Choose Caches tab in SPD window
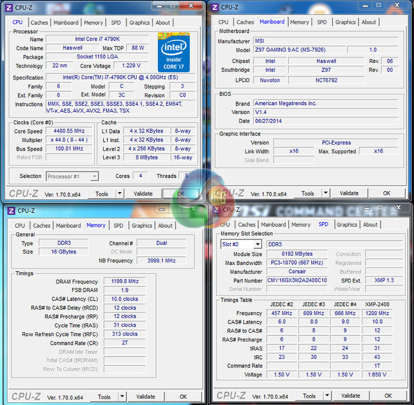414x405 pixels. click(x=247, y=225)
